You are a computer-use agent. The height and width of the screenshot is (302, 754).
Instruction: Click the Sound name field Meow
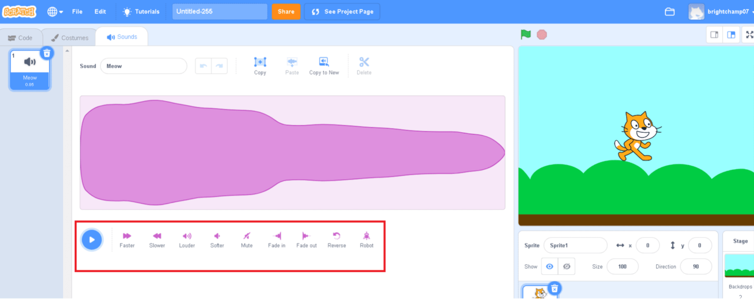coord(143,66)
